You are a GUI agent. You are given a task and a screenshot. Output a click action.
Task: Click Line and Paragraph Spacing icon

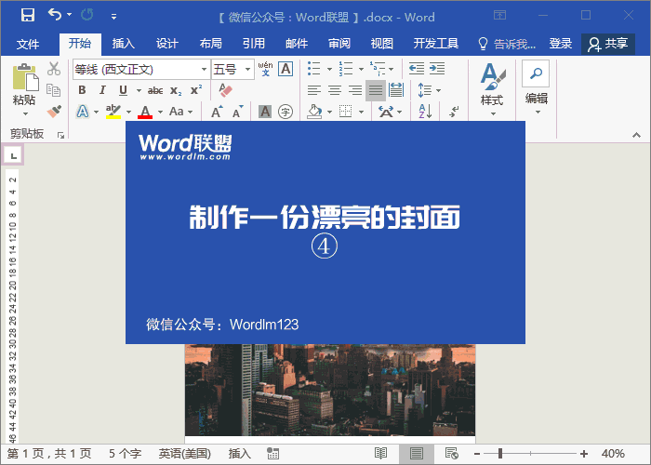pyautogui.click(x=425, y=90)
